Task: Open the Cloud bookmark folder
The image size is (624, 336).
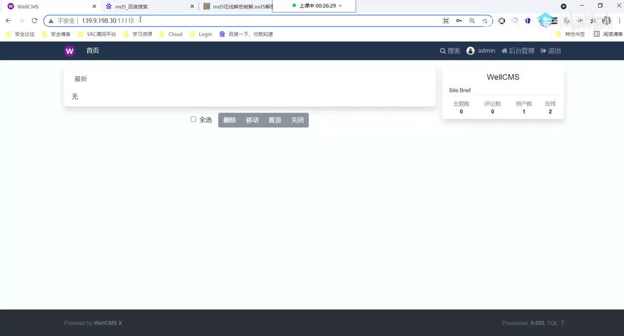Action: tap(171, 34)
